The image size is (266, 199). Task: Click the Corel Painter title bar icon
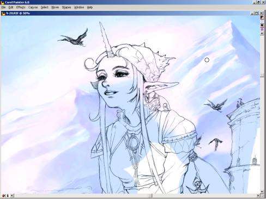pos(3,2)
